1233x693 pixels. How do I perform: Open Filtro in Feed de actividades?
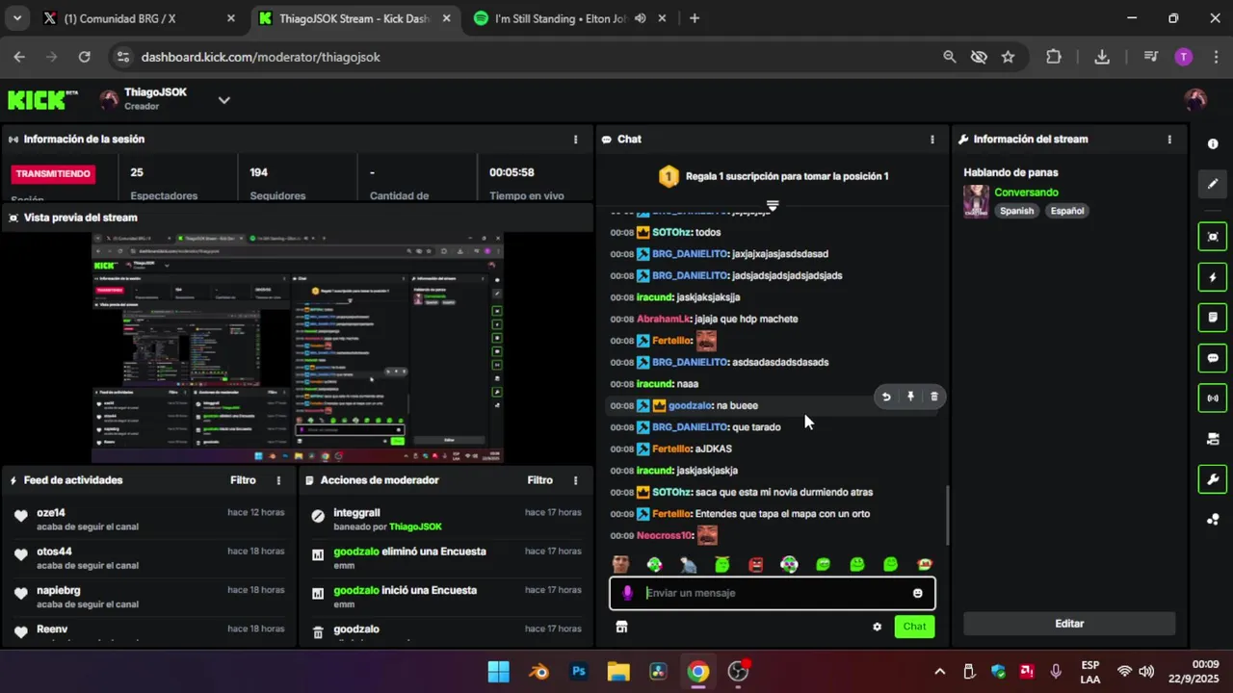(243, 480)
